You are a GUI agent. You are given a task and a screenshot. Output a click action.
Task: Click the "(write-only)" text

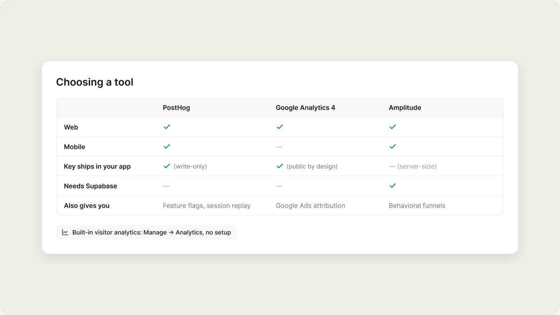(x=190, y=166)
